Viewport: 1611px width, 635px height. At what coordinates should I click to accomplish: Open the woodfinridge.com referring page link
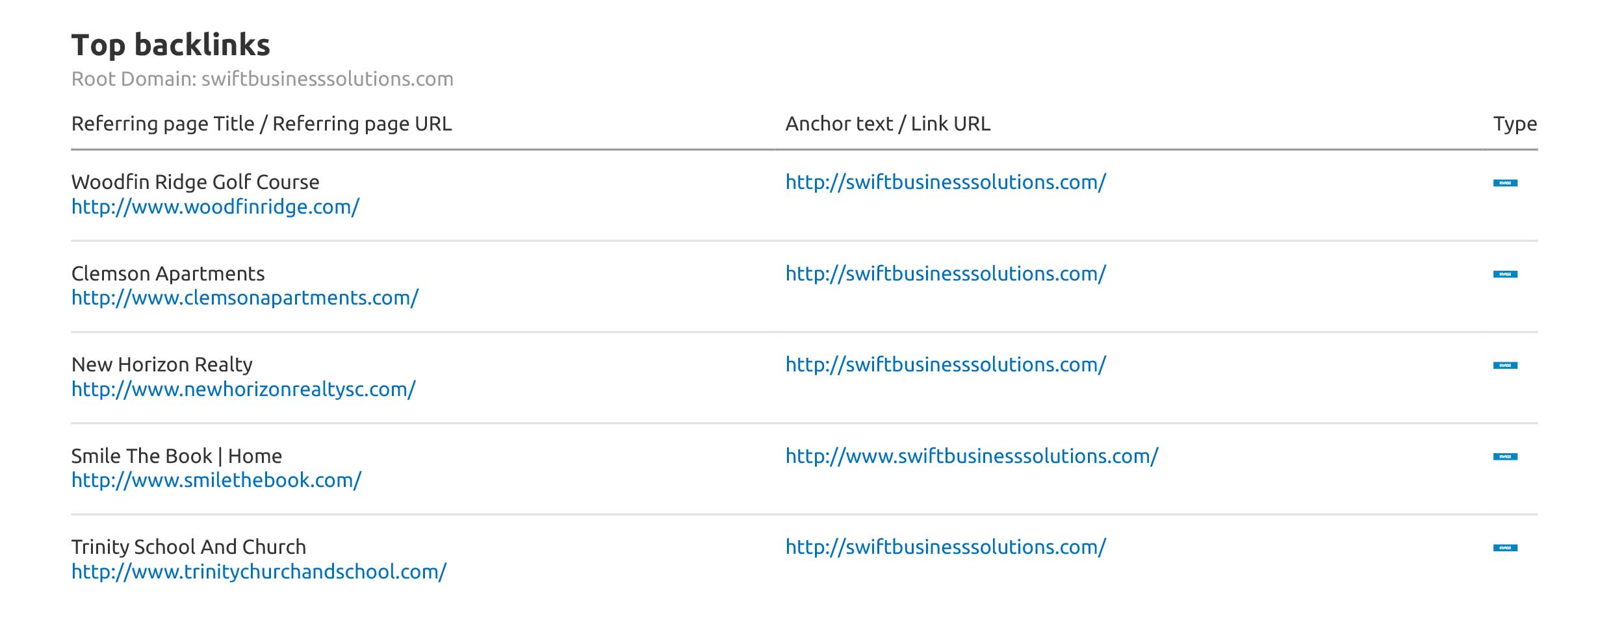click(x=215, y=207)
